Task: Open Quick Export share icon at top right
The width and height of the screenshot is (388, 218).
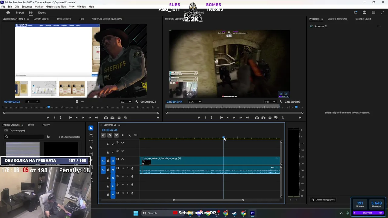Action: (x=364, y=12)
